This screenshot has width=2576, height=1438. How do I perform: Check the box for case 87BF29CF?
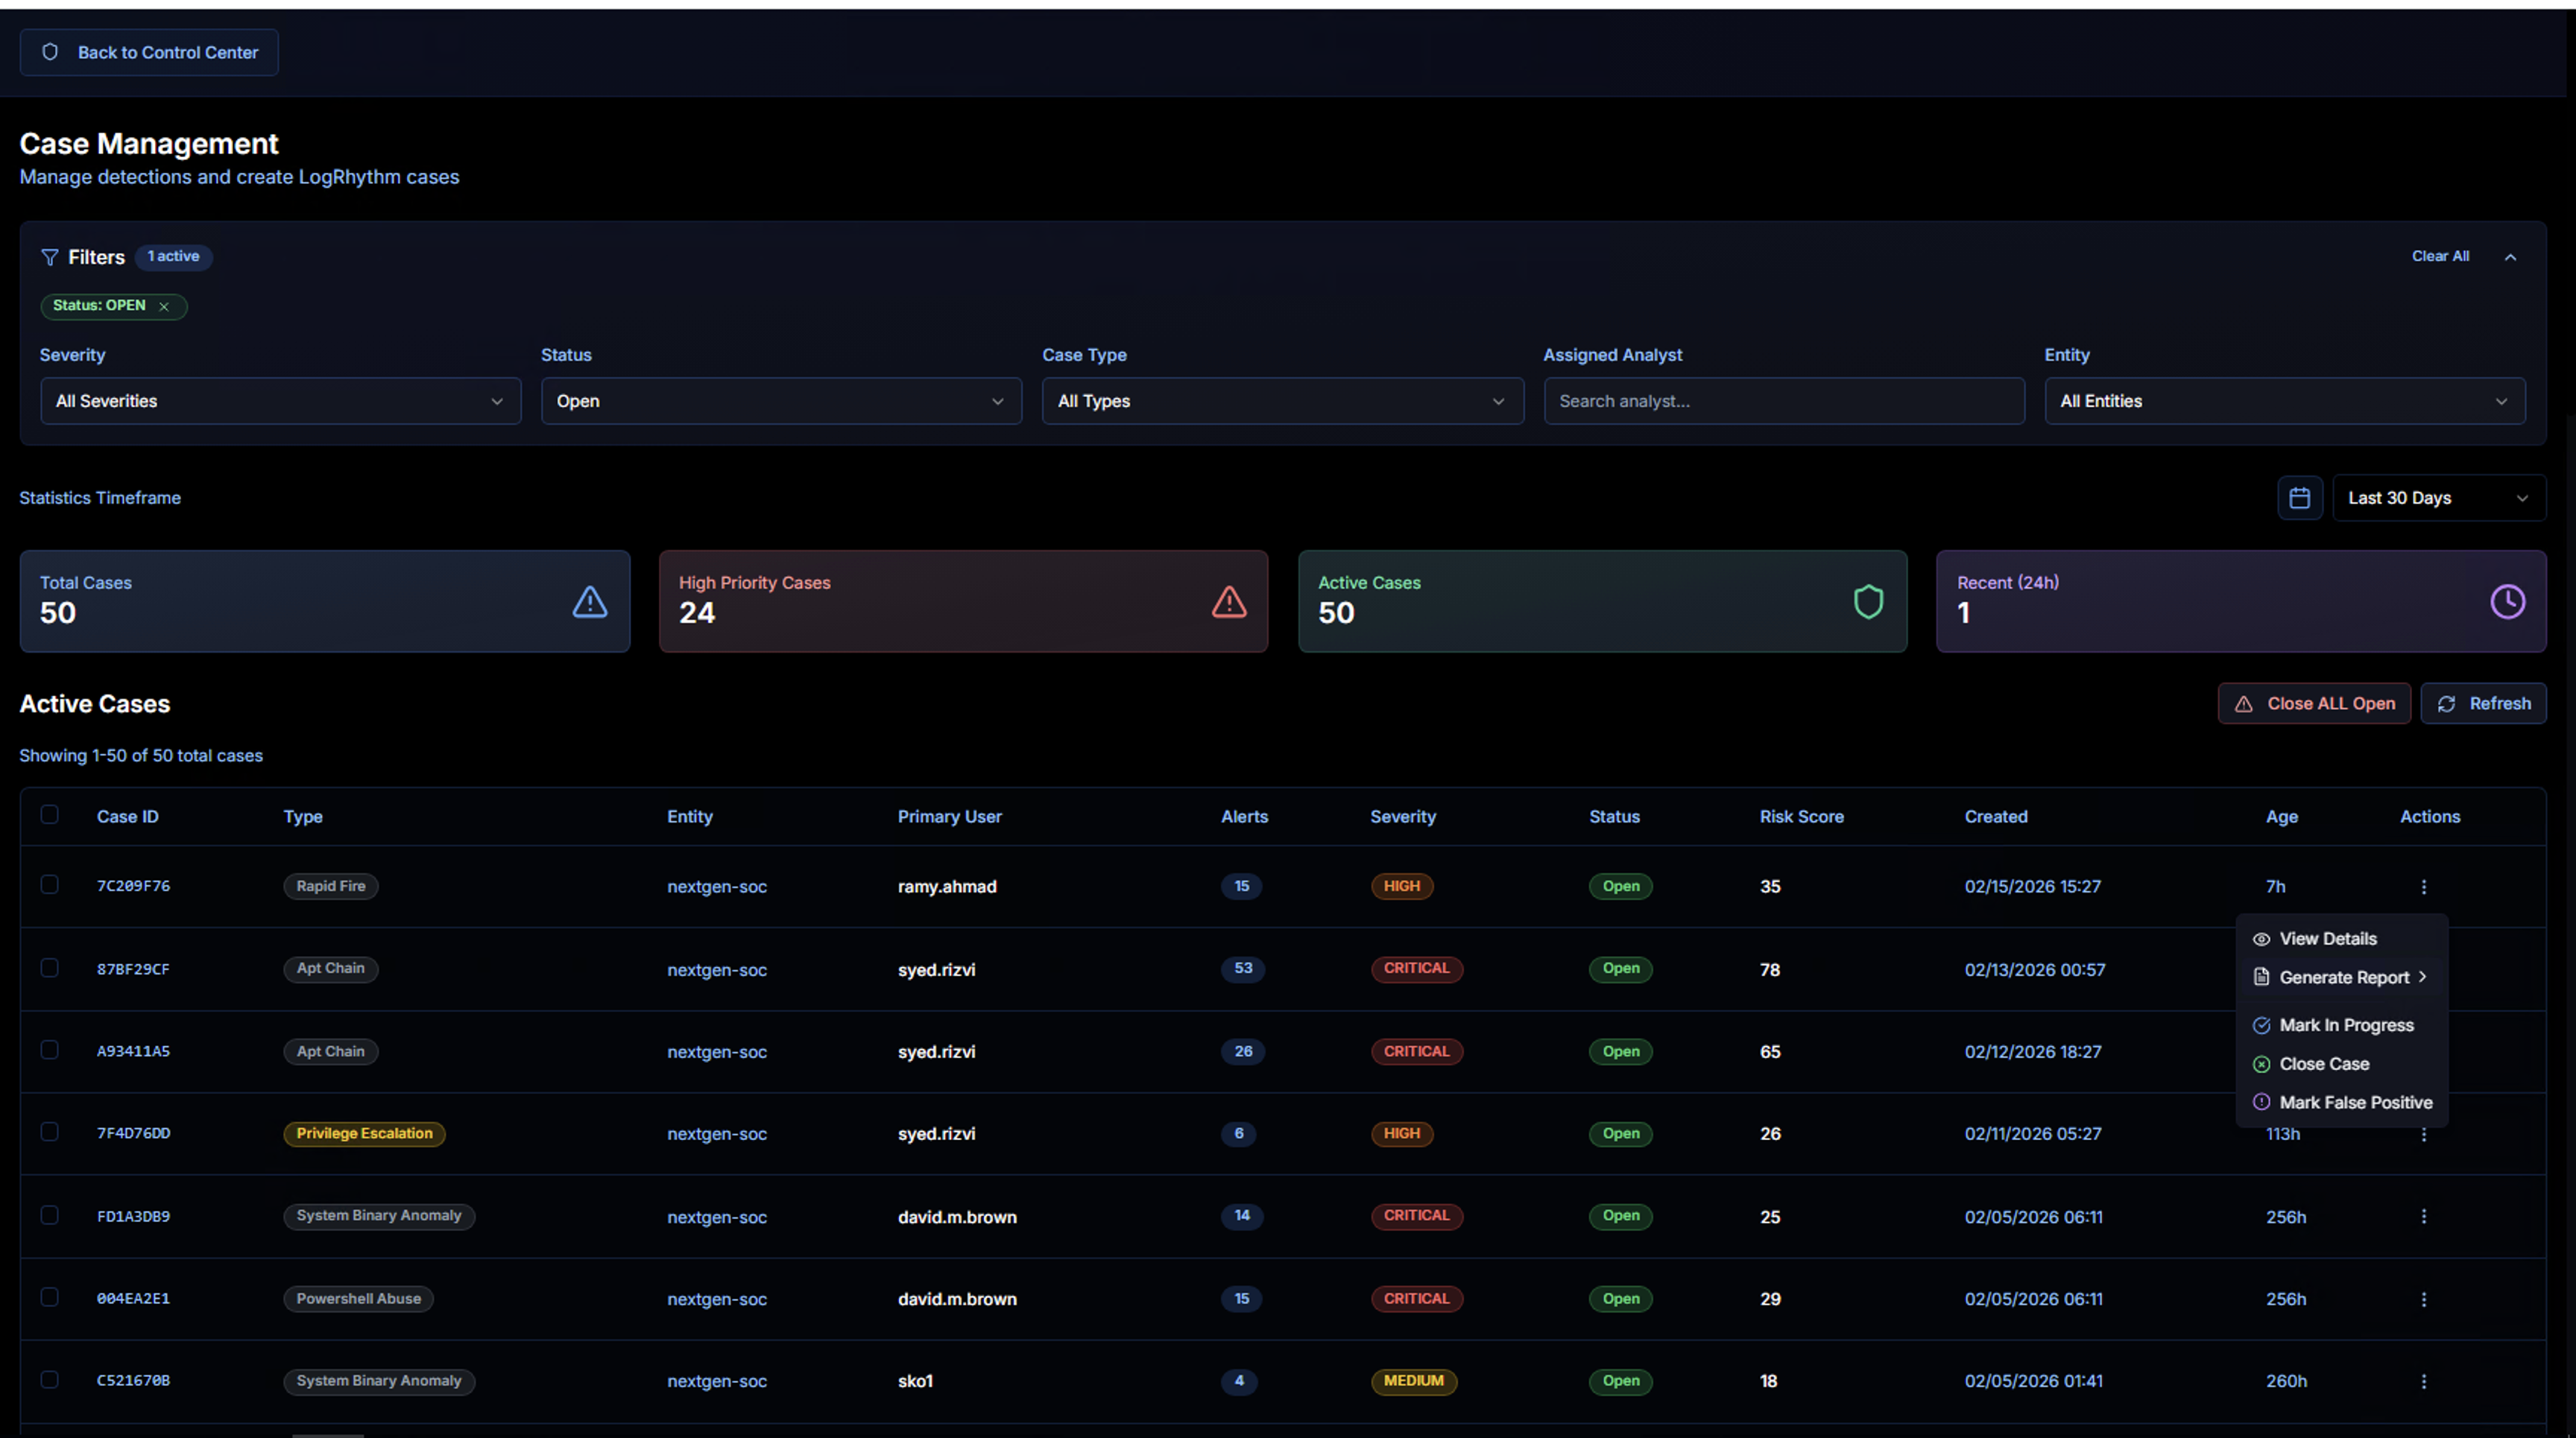(49, 967)
